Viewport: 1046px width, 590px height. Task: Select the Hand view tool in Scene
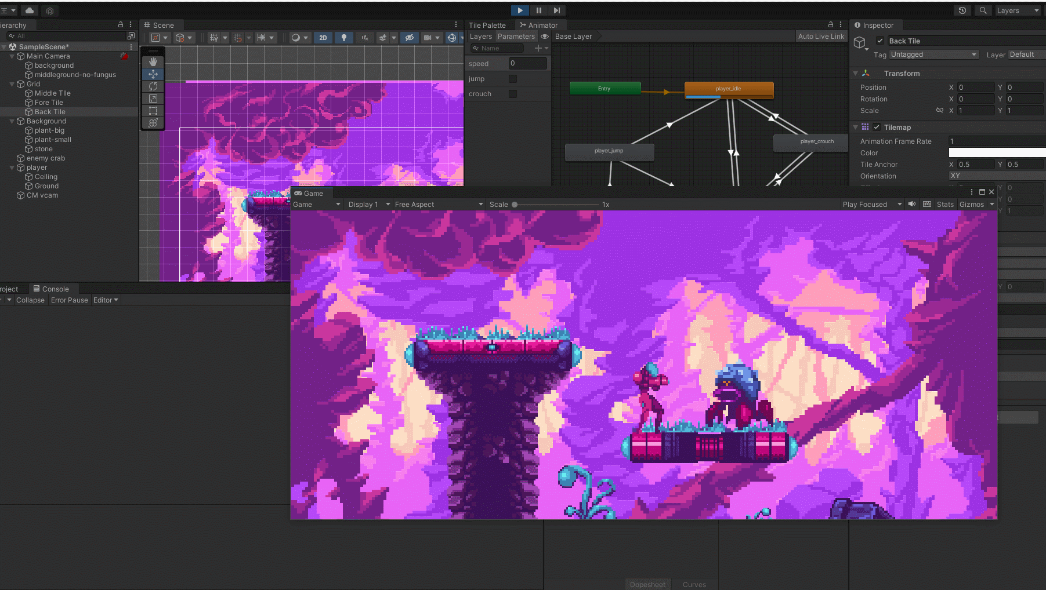pyautogui.click(x=153, y=61)
